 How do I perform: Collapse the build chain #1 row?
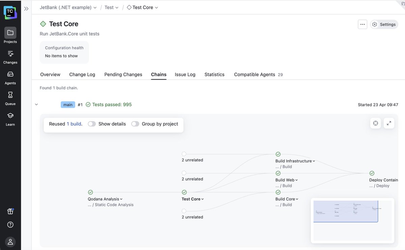pyautogui.click(x=36, y=105)
